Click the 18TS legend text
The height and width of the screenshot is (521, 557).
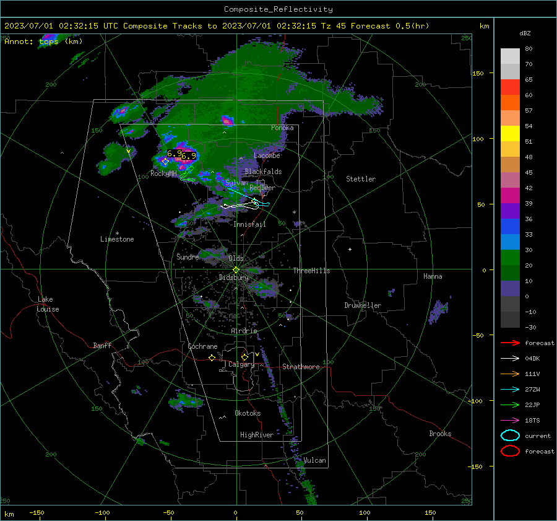coord(532,421)
